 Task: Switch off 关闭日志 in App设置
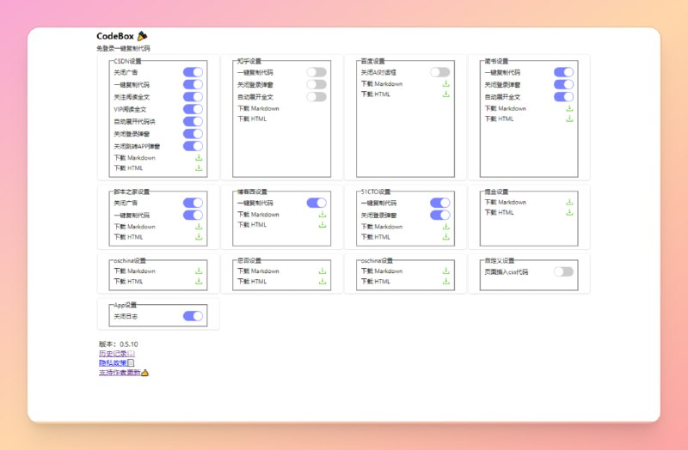193,316
